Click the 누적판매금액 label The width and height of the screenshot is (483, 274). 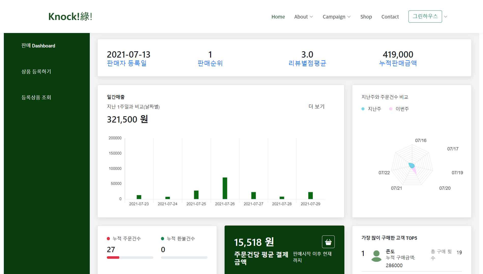398,63
